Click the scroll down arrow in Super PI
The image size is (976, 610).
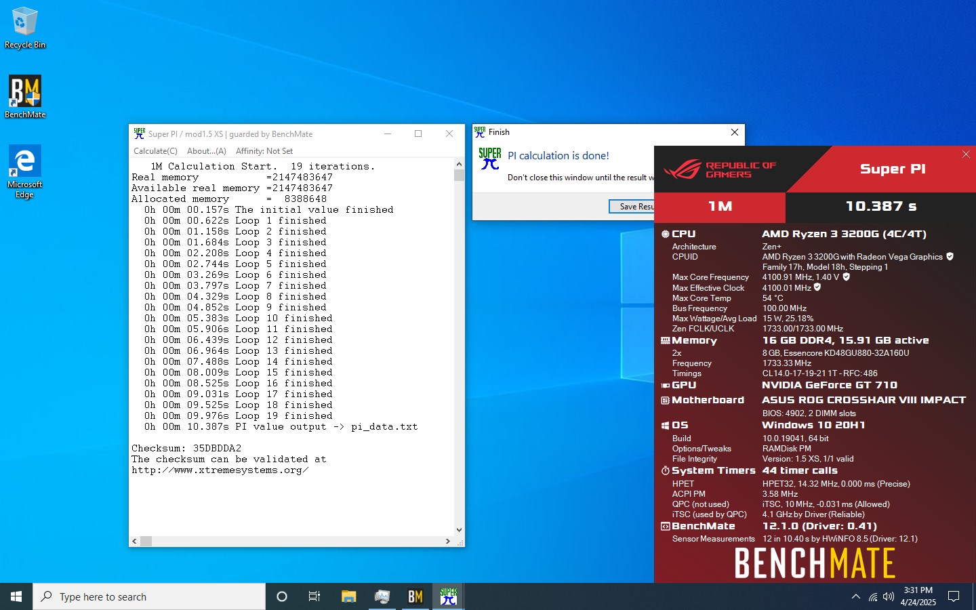click(x=459, y=530)
